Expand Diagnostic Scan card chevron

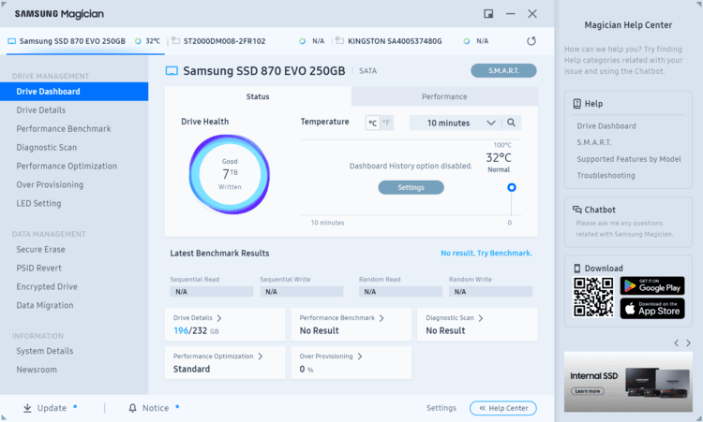[481, 318]
